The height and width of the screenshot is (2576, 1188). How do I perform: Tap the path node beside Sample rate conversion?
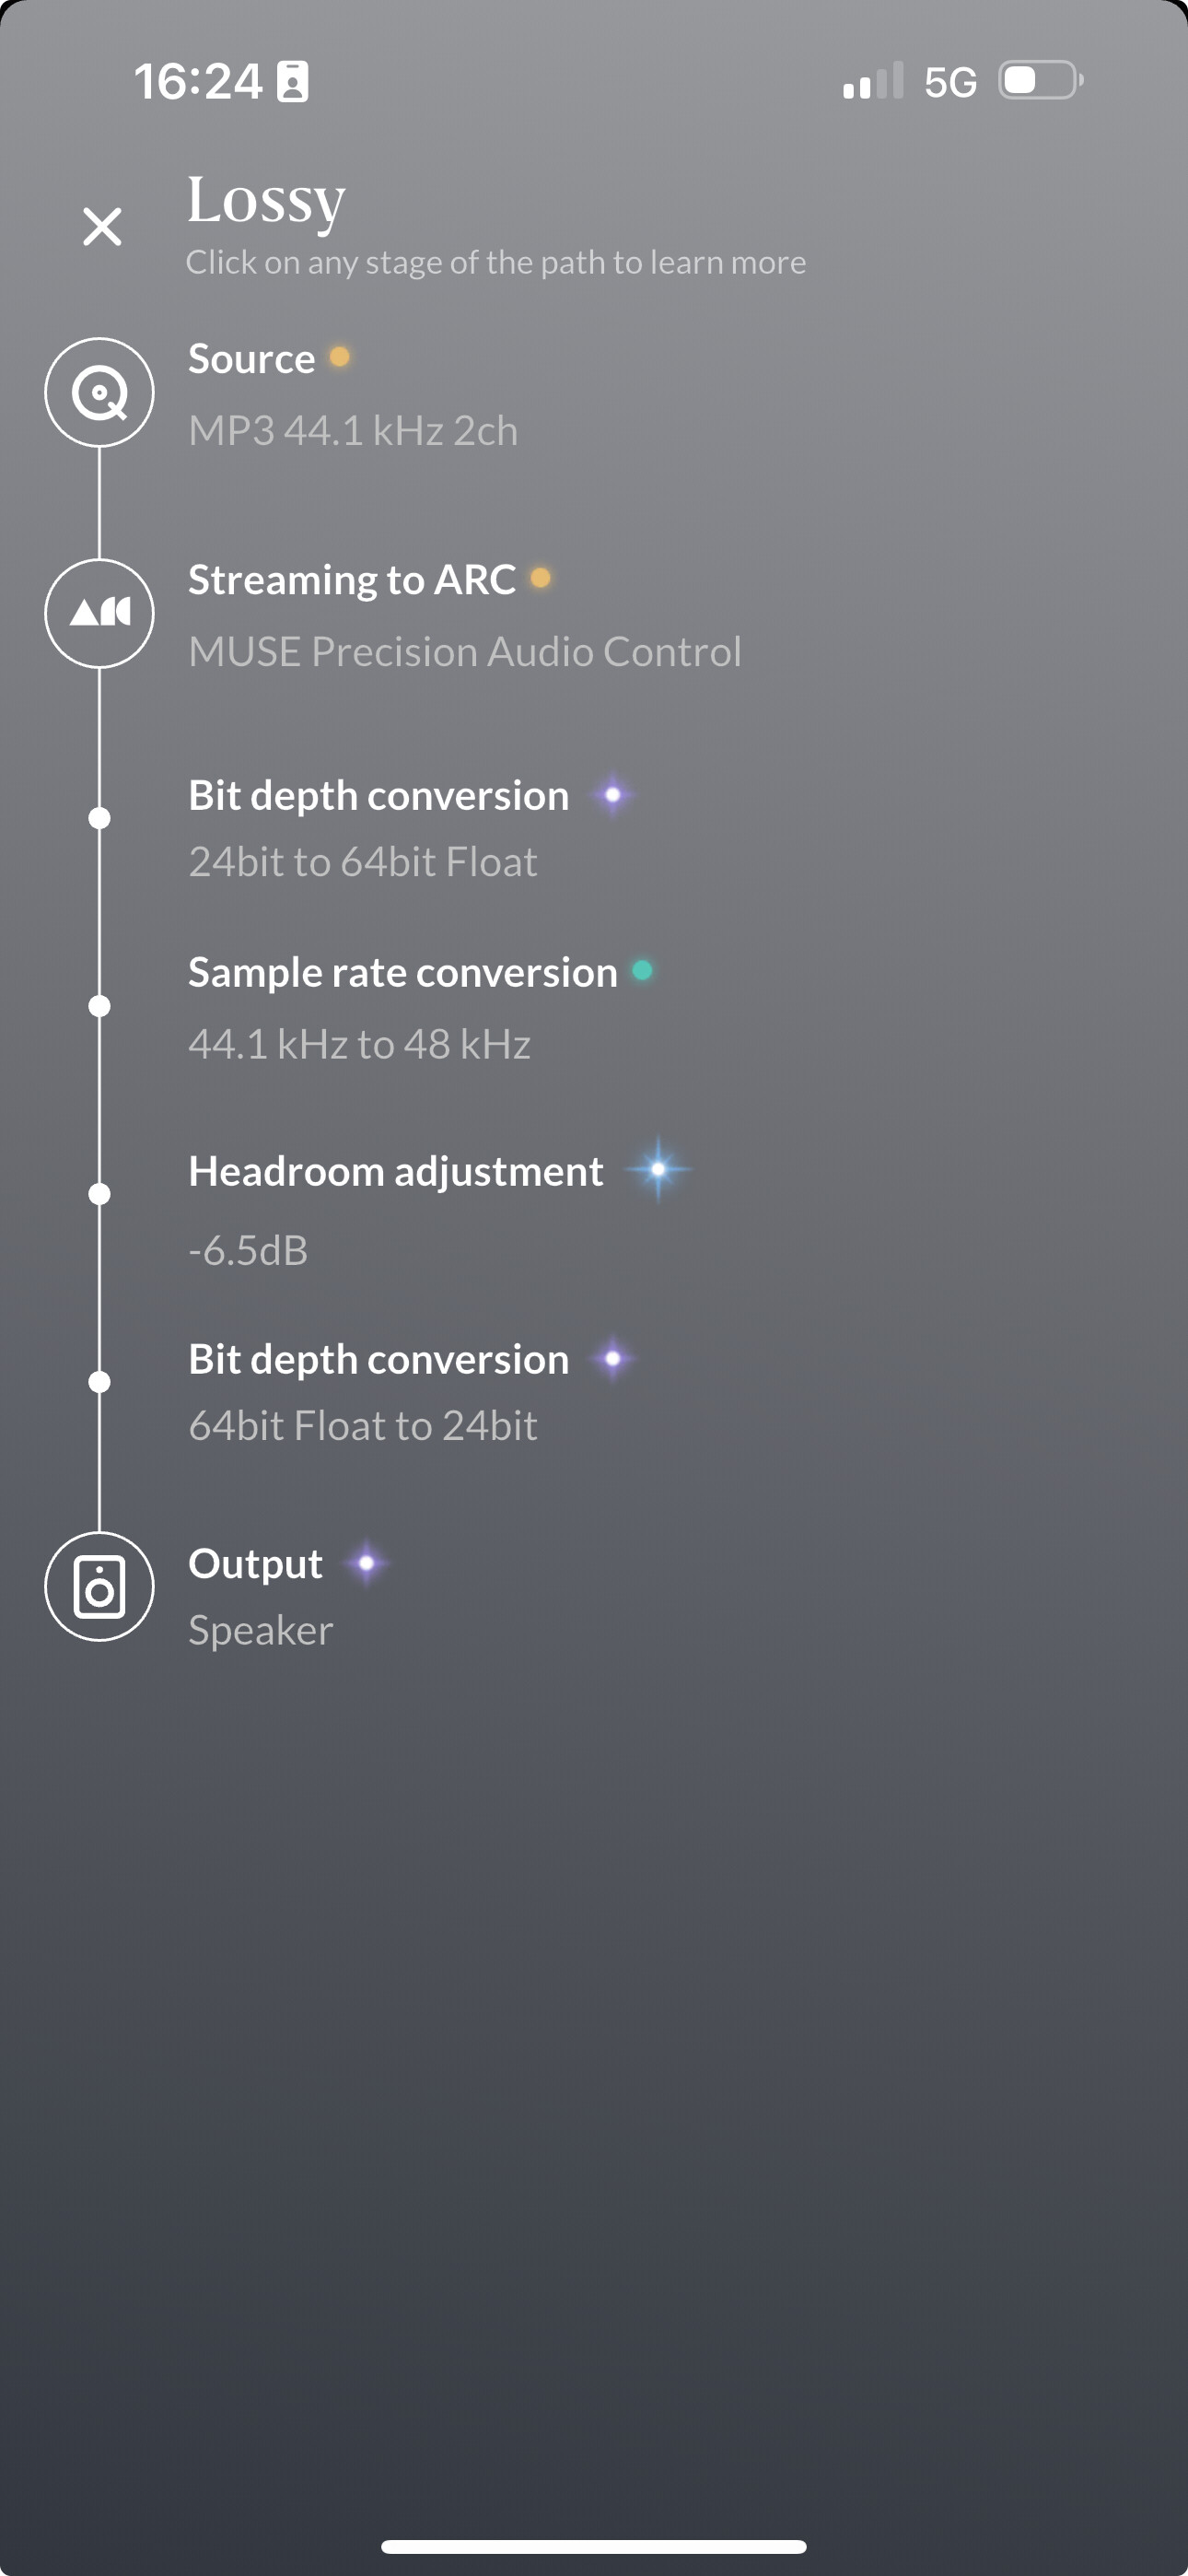click(99, 1006)
